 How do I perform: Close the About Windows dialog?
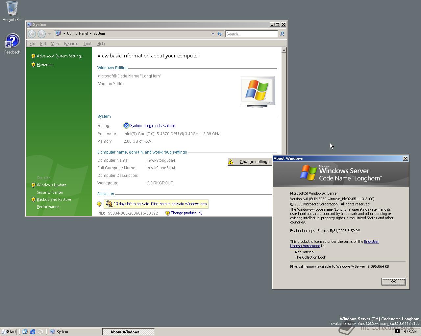(406, 158)
